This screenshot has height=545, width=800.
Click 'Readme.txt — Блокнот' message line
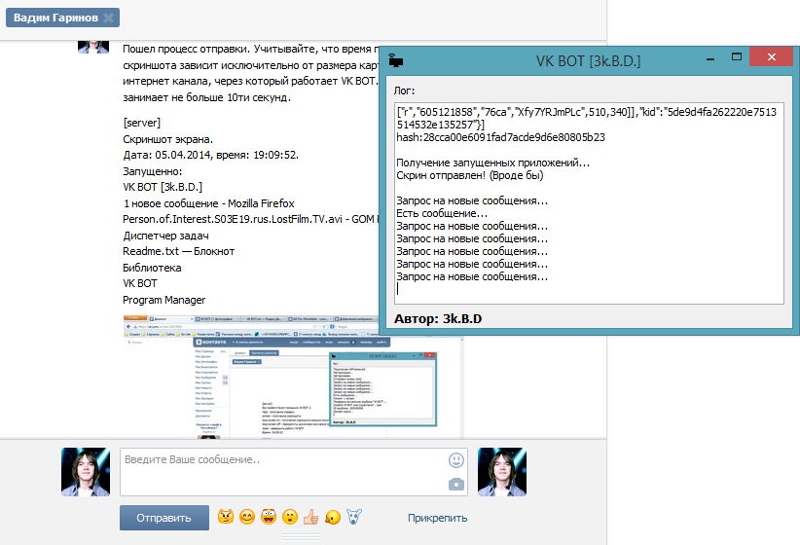(x=178, y=252)
